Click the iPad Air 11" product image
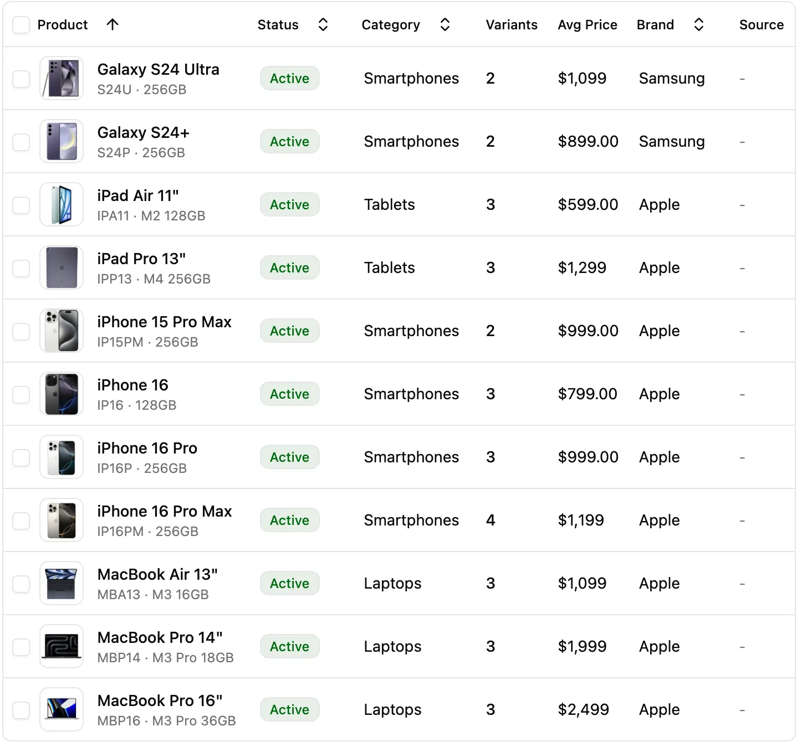This screenshot has height=742, width=797. (61, 204)
